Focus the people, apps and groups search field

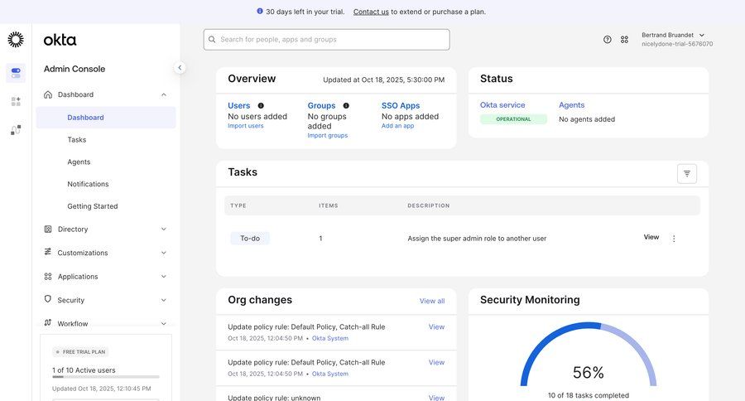coord(326,40)
